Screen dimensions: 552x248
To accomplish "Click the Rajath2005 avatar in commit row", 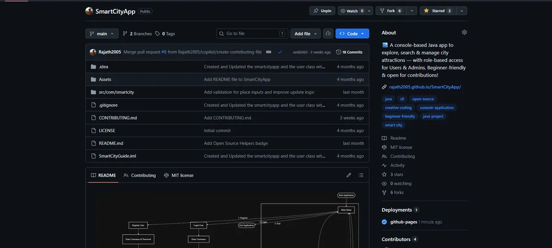I will [x=93, y=52].
